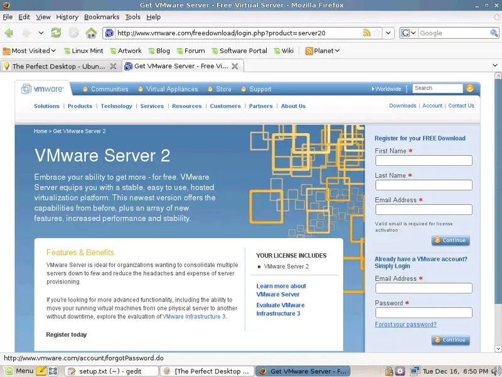Click the volume icon in system tray

tap(496, 371)
